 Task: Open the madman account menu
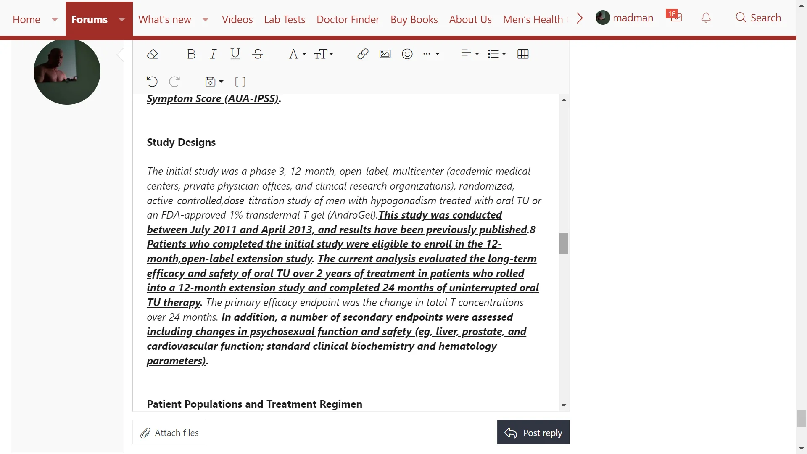coord(625,18)
